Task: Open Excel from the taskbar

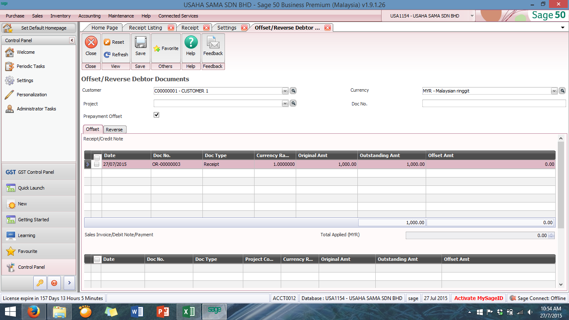Action: pos(189,311)
